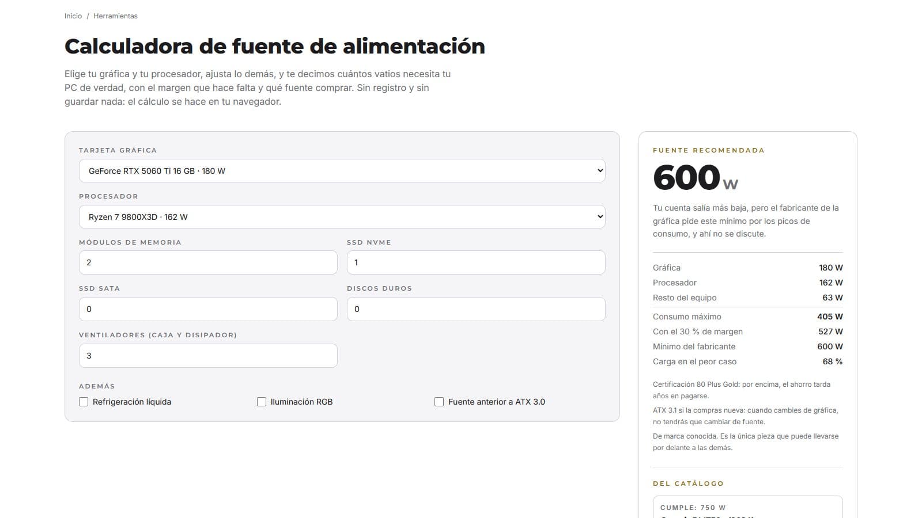This screenshot has width=922, height=518.
Task: Click the Resto del equipo 63 W value
Action: (x=833, y=298)
